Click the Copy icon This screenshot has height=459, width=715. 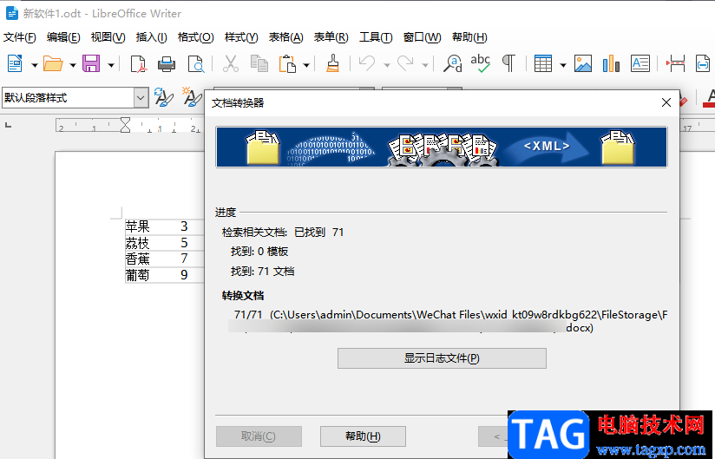pyautogui.click(x=259, y=64)
